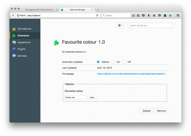Select the Add-ons Manager tab
Screen dimensions: 191x136
click(x=77, y=10)
